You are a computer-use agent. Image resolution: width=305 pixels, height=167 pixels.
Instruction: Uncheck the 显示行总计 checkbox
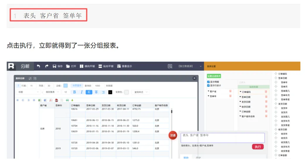point(208,86)
